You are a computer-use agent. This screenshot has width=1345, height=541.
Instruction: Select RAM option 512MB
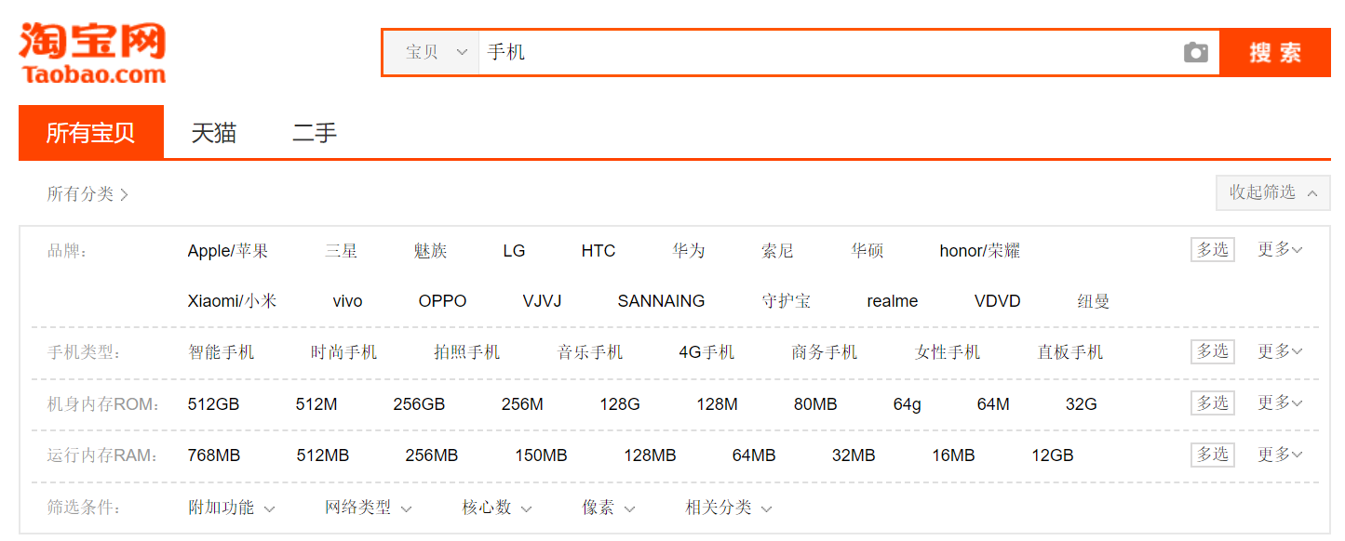[323, 455]
